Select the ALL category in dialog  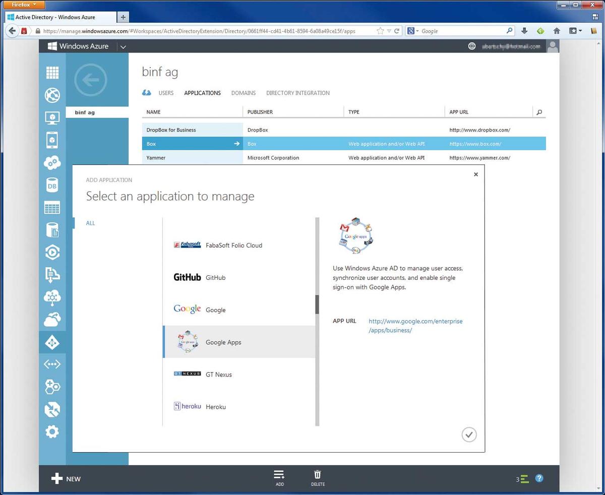(90, 223)
